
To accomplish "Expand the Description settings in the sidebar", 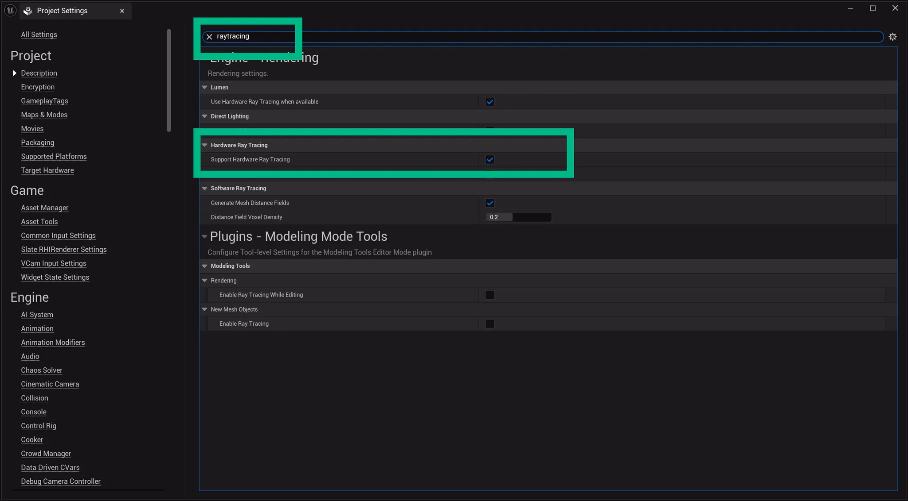I will coord(14,73).
